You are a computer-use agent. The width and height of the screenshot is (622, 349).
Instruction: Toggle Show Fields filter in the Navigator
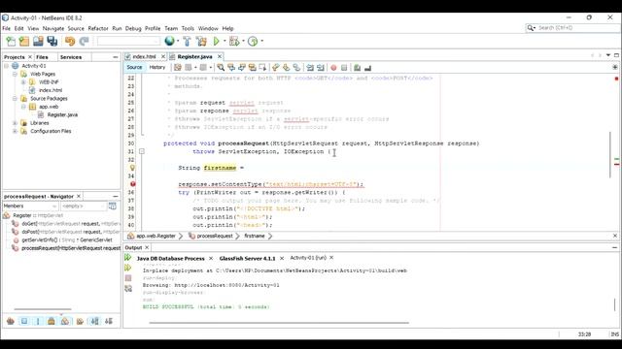[24, 321]
